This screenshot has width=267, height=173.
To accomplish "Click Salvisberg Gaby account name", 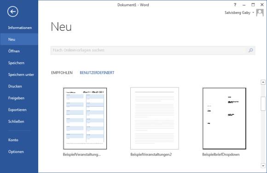I will coord(238,12).
